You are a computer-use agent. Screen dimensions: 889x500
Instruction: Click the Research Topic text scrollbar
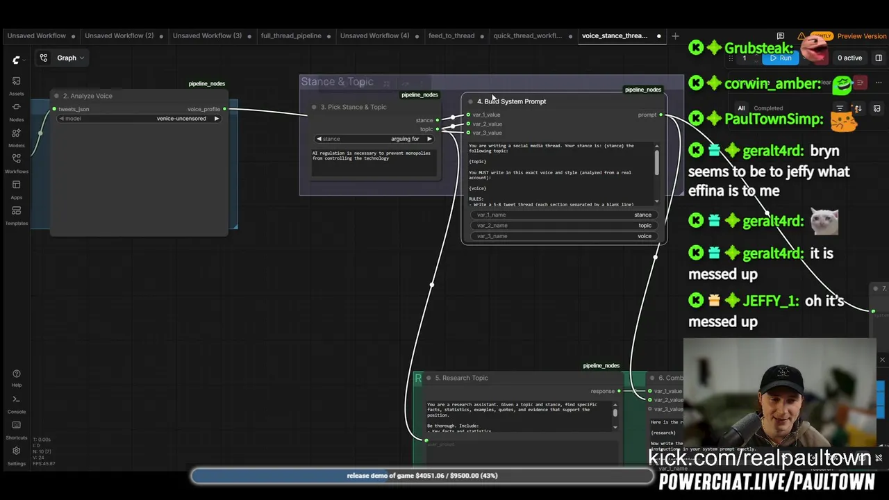615,412
